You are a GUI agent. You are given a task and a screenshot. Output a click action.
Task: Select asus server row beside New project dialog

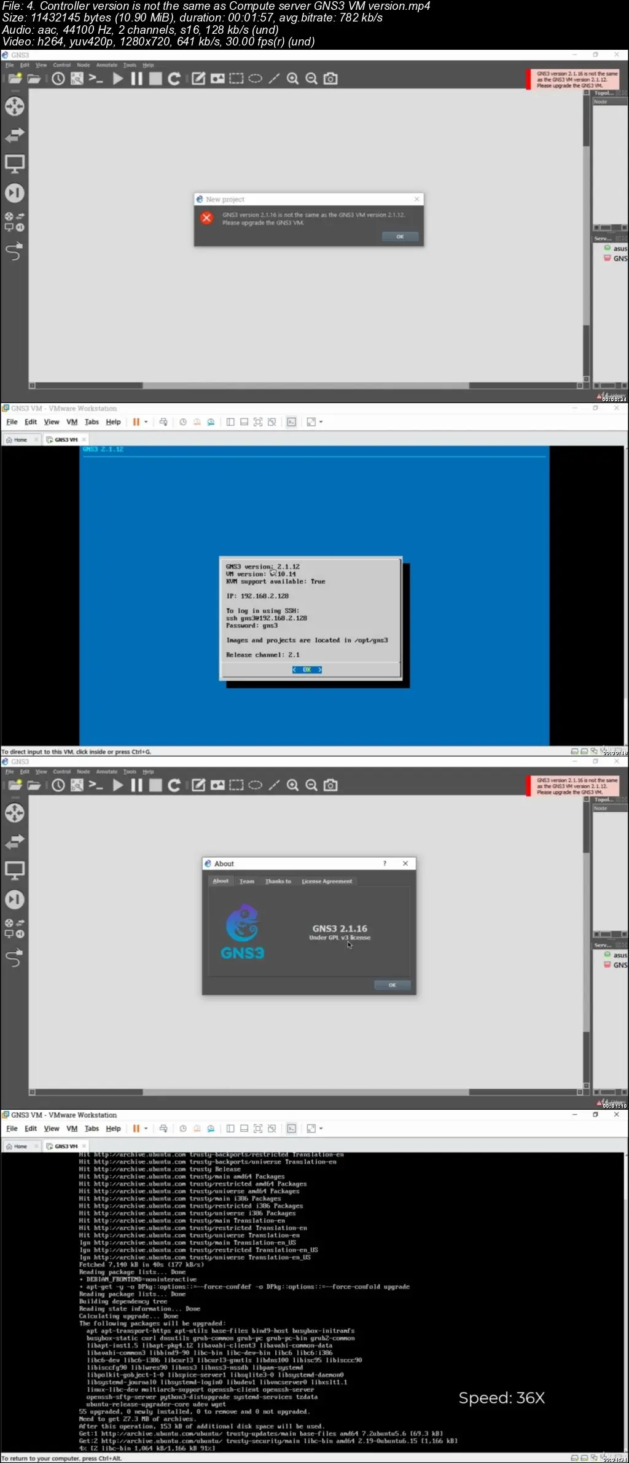coord(615,249)
